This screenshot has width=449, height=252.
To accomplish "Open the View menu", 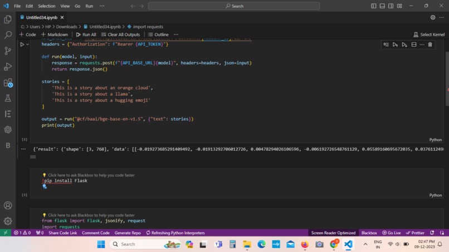I will (65, 6).
